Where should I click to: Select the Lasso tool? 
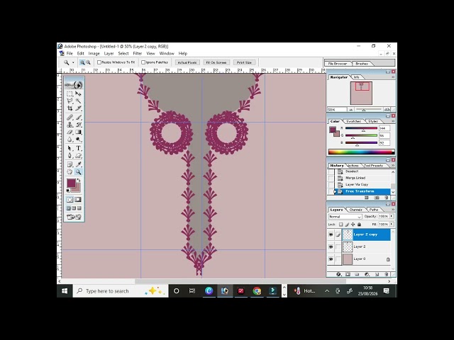(x=70, y=101)
